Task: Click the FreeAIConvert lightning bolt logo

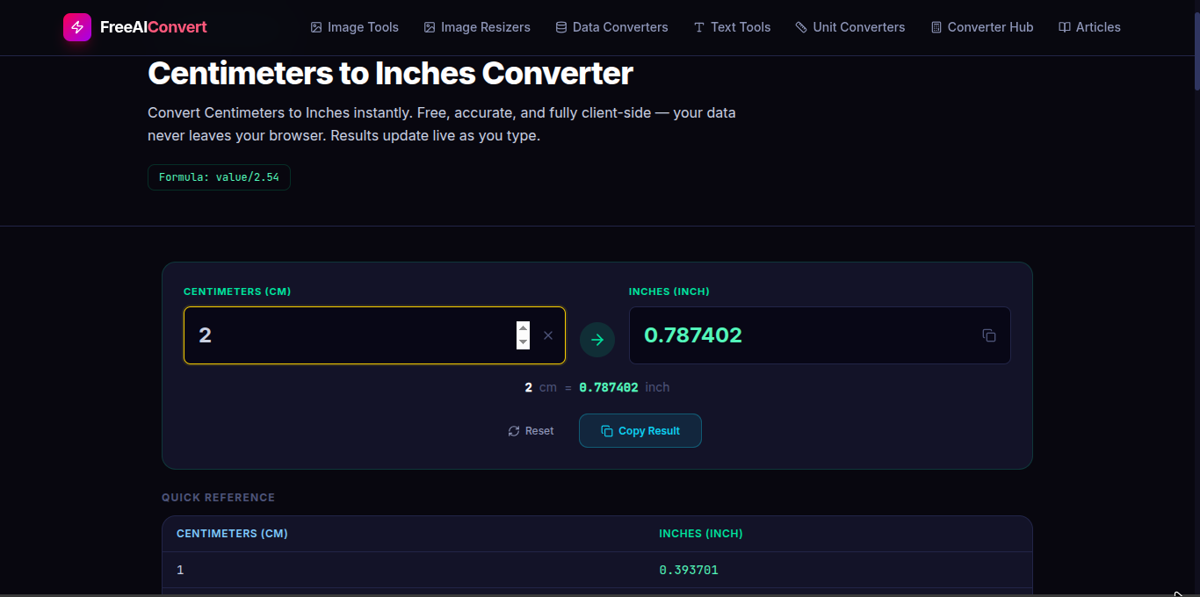Action: pos(76,27)
